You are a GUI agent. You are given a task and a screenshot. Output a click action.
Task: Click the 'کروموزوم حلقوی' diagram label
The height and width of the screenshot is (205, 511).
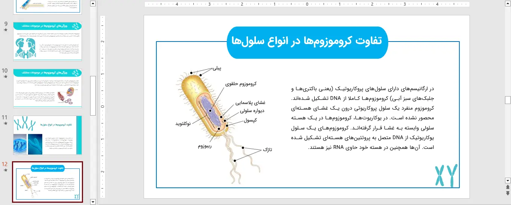click(241, 84)
